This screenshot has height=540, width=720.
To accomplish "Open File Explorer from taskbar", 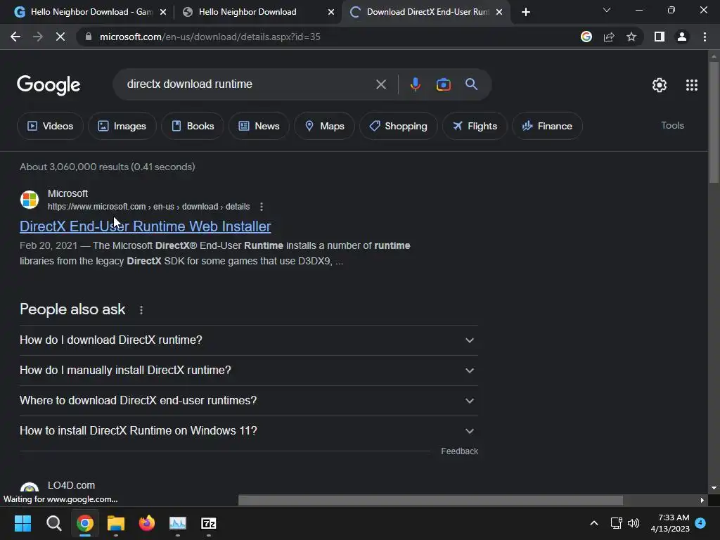I will coord(116,523).
